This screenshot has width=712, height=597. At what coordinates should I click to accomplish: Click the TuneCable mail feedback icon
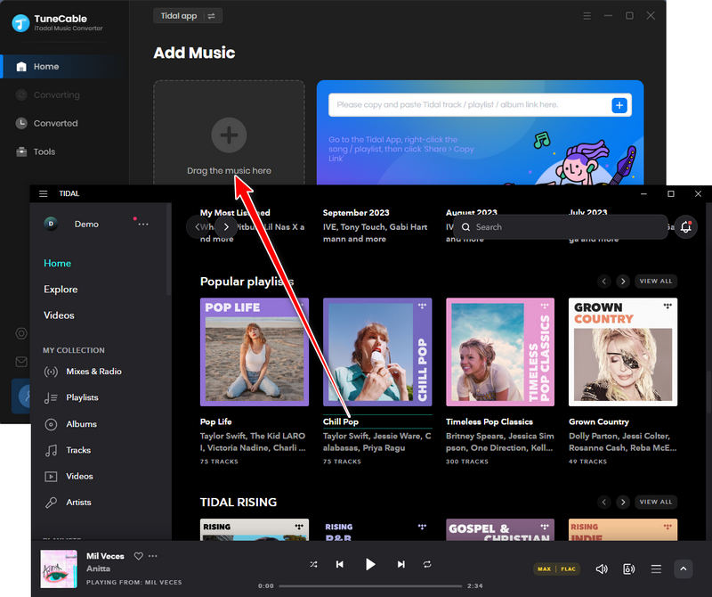21,362
